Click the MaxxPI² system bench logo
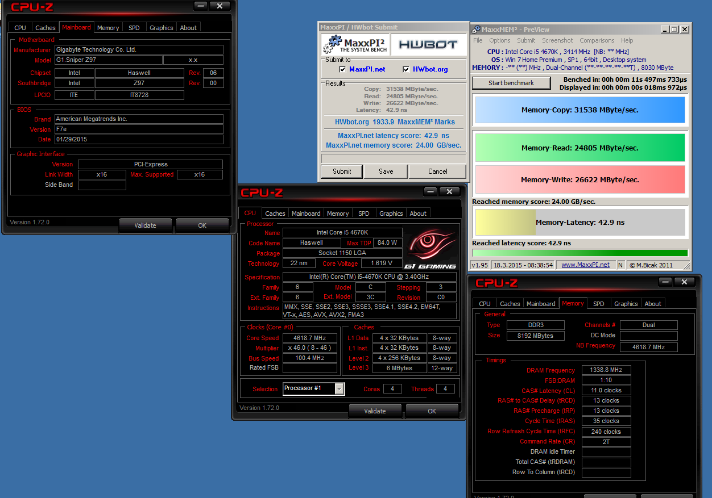Viewport: 712px width, 498px height. point(354,45)
